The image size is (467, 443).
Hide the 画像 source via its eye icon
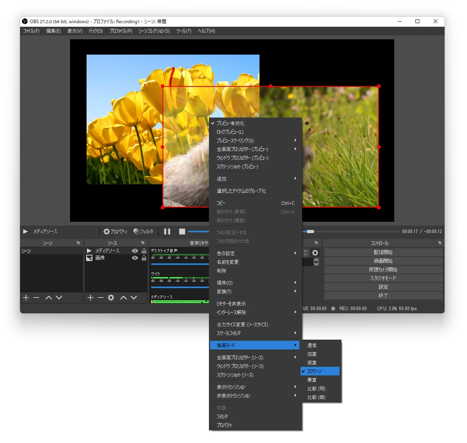[x=135, y=258]
